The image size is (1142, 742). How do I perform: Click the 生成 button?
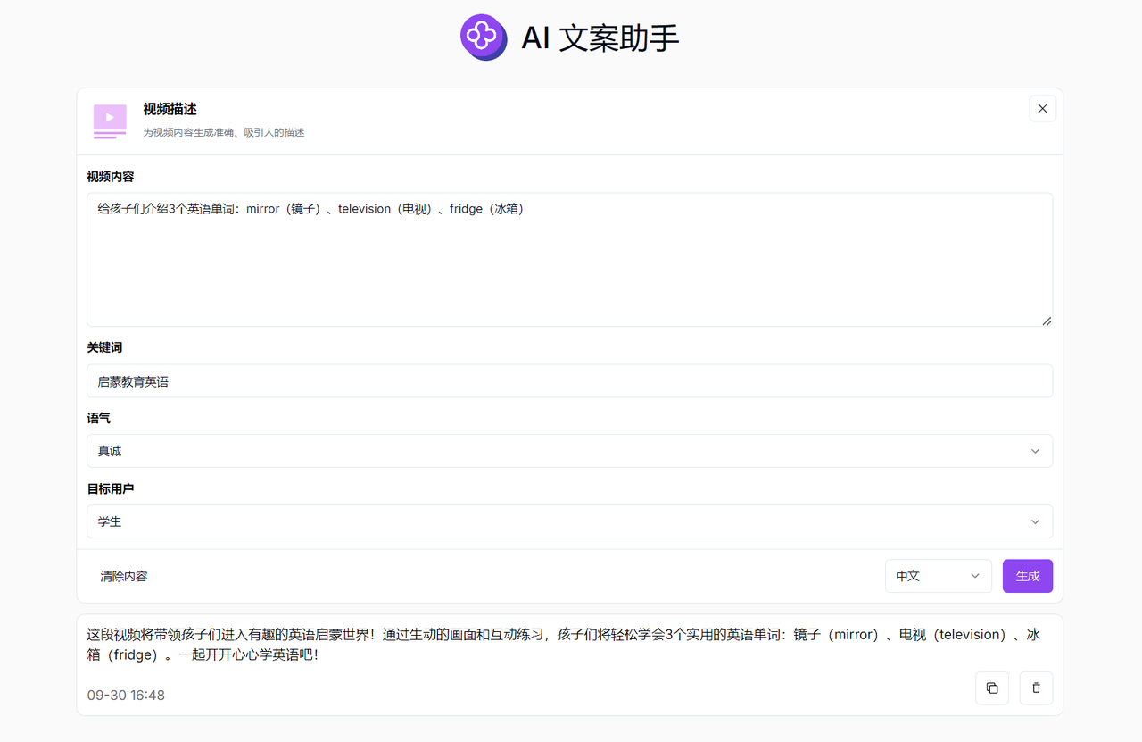click(1028, 576)
